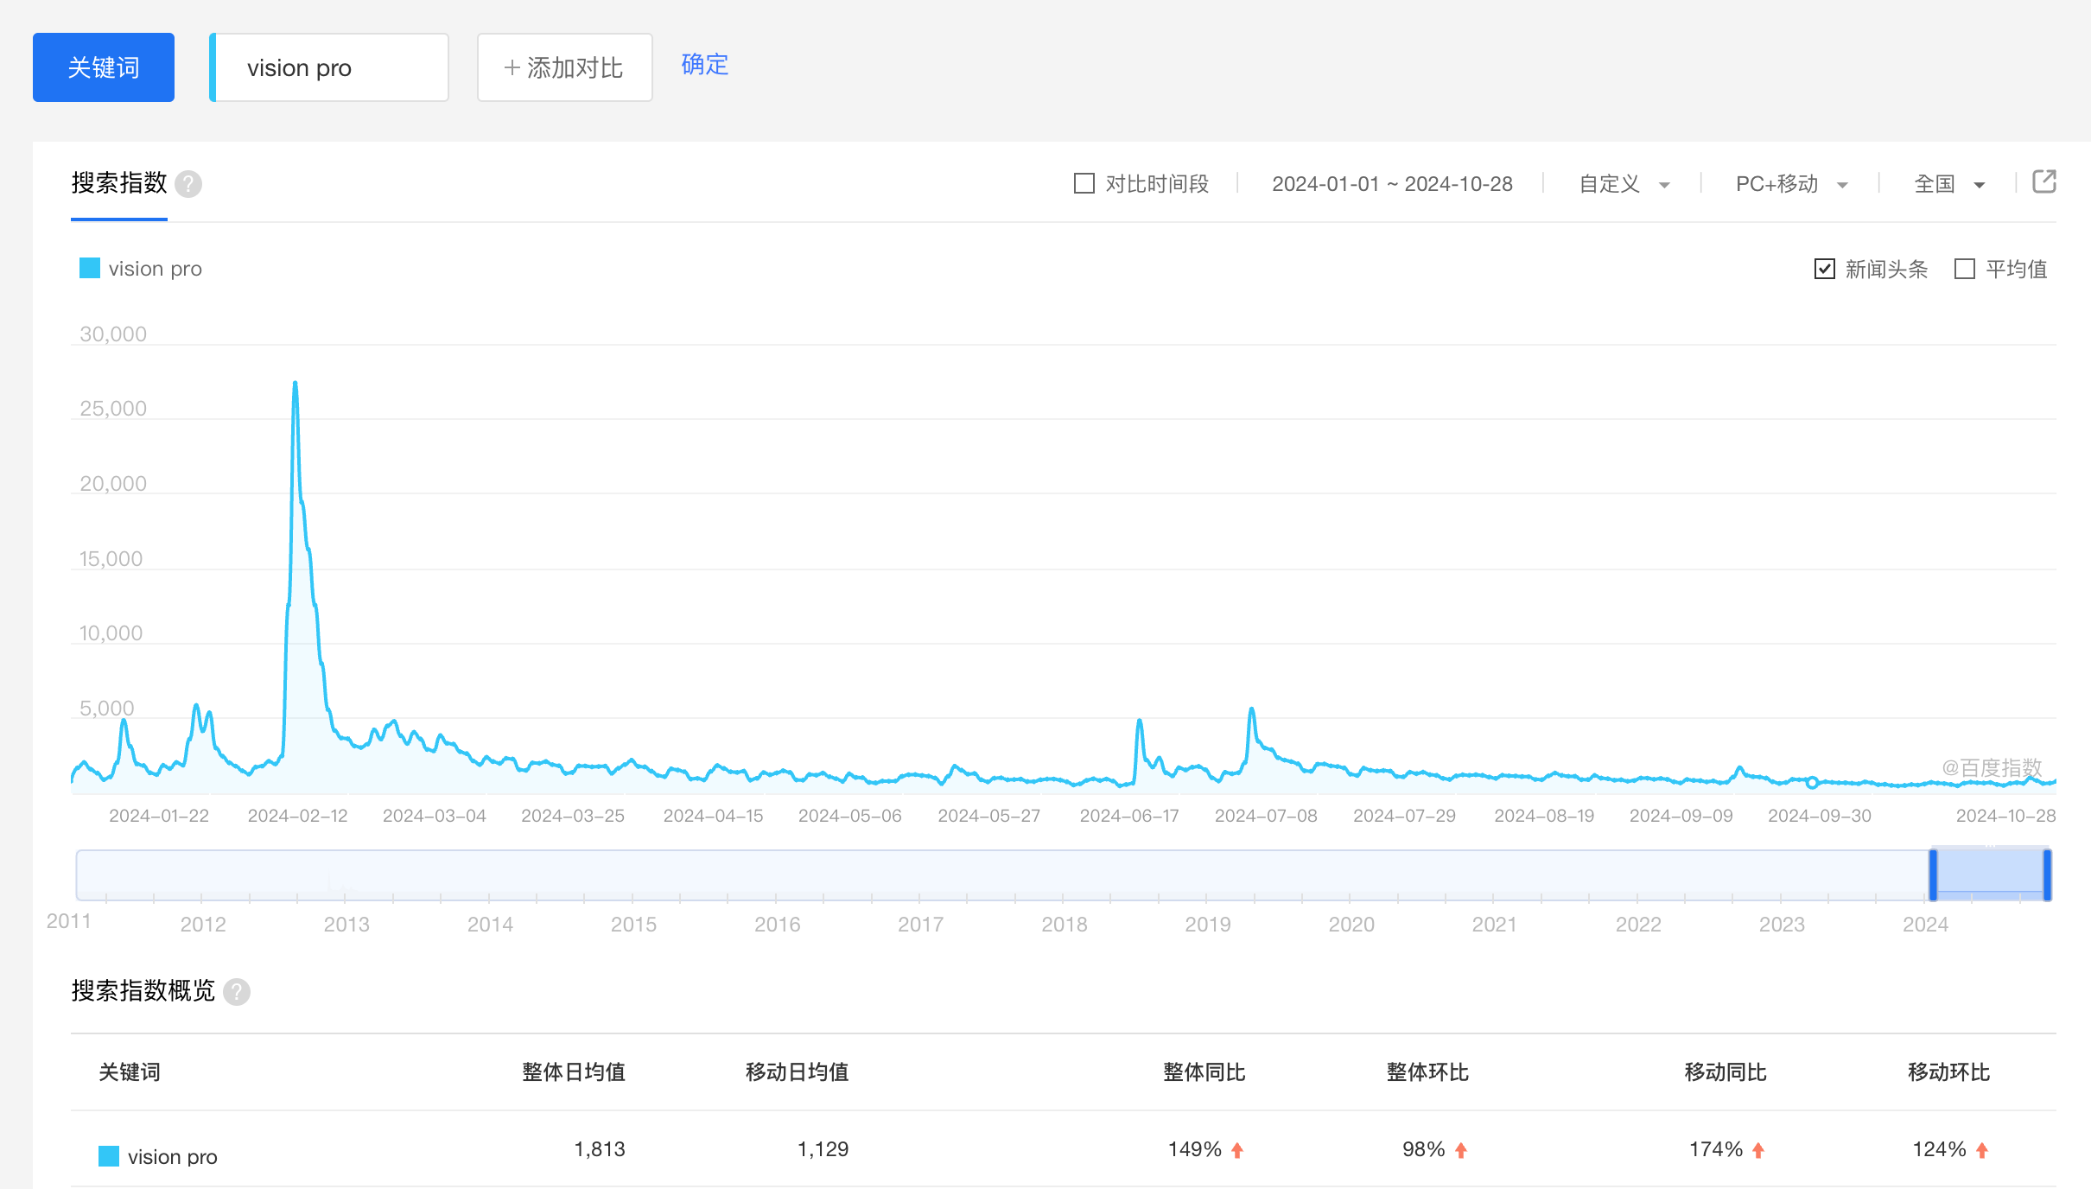Select the 搜索指数 tab
This screenshot has height=1189, width=2091.
coord(119,183)
